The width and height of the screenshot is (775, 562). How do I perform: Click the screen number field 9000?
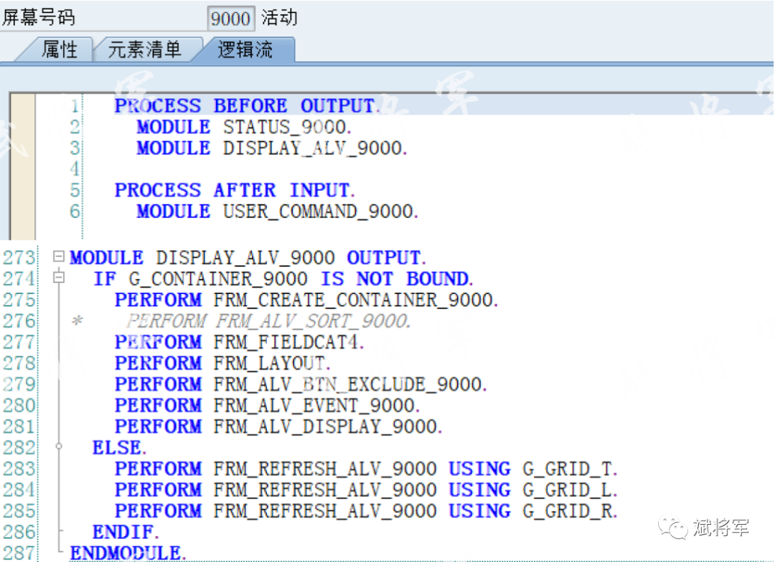click(231, 18)
